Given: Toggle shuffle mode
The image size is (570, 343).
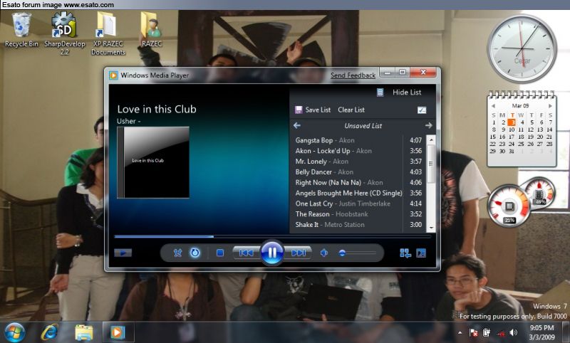Looking at the screenshot, I should 177,253.
